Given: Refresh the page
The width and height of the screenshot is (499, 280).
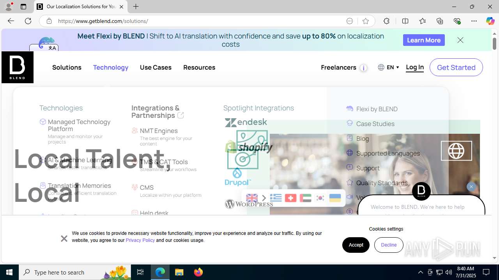Looking at the screenshot, I should point(28,21).
